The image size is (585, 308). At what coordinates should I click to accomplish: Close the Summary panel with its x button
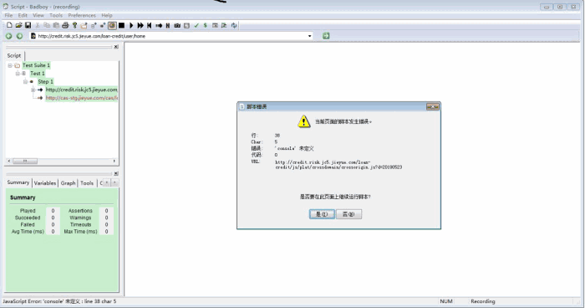(x=116, y=173)
